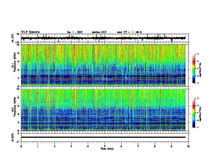
Task: Click the "start UT = 1:40:0" text
Action: click(x=129, y=32)
